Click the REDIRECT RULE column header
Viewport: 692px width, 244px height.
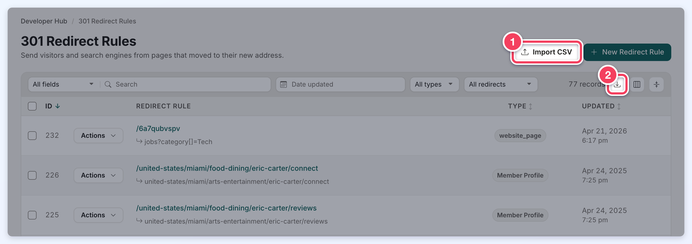click(163, 106)
